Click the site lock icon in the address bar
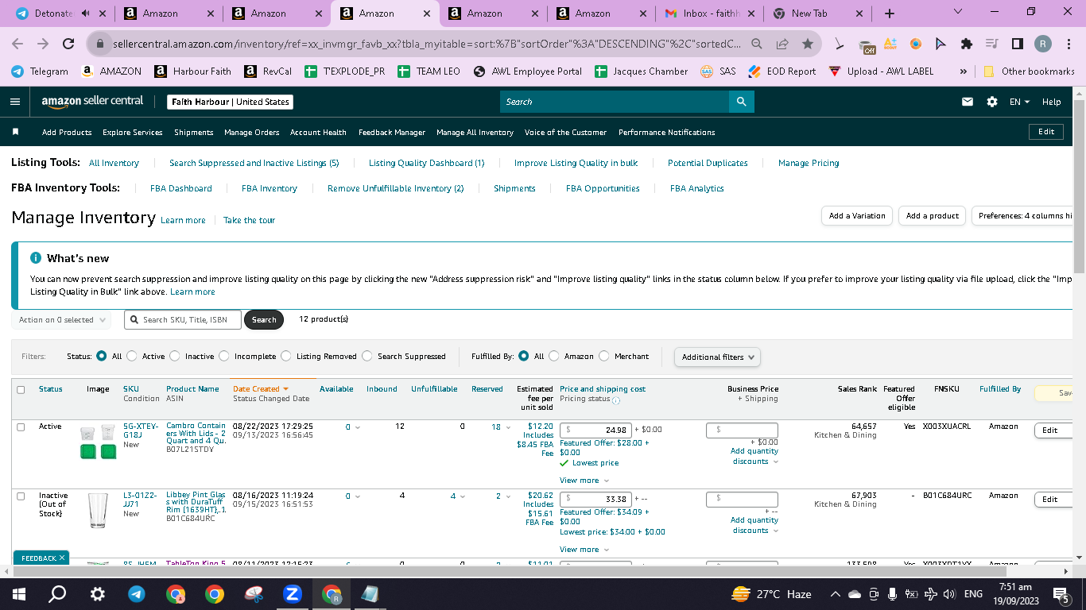Image resolution: width=1086 pixels, height=610 pixels. click(x=100, y=44)
